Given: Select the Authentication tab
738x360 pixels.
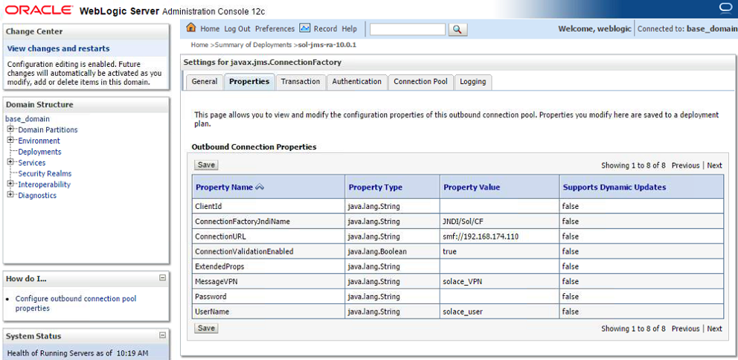Looking at the screenshot, I should [x=356, y=82].
